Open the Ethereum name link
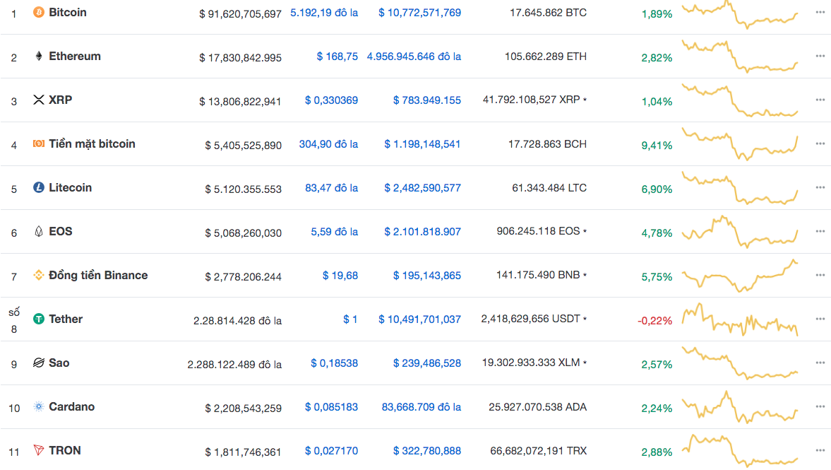 (x=75, y=57)
